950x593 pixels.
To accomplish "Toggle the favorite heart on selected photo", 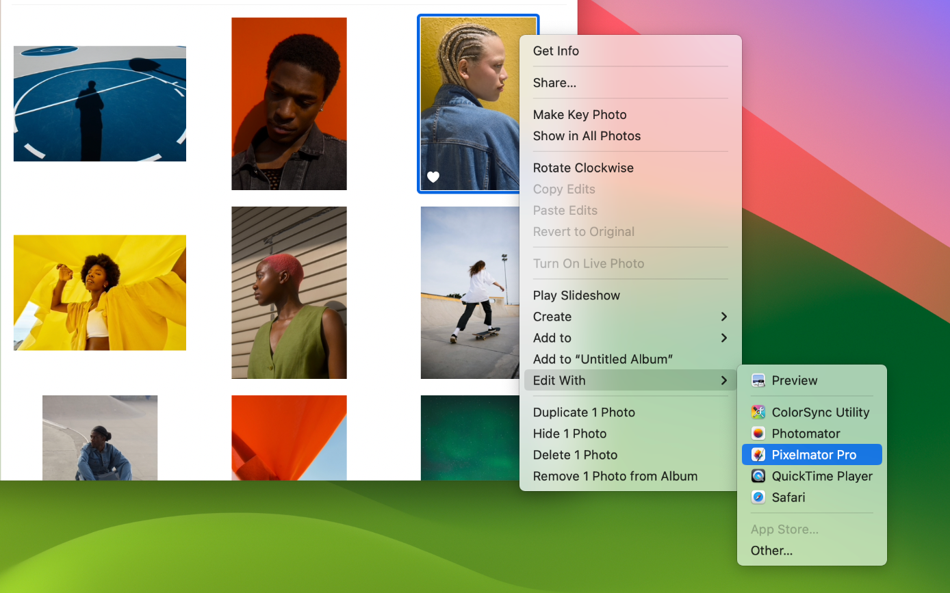I will tap(433, 177).
